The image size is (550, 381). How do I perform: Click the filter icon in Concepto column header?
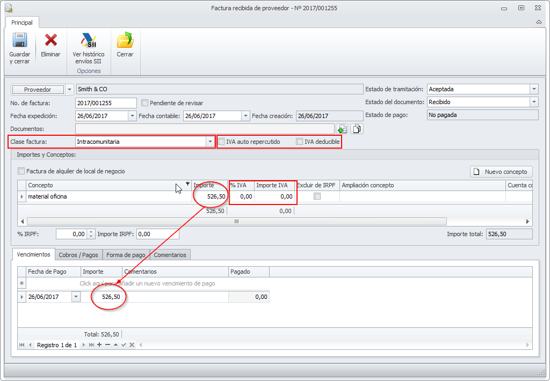[x=187, y=184]
